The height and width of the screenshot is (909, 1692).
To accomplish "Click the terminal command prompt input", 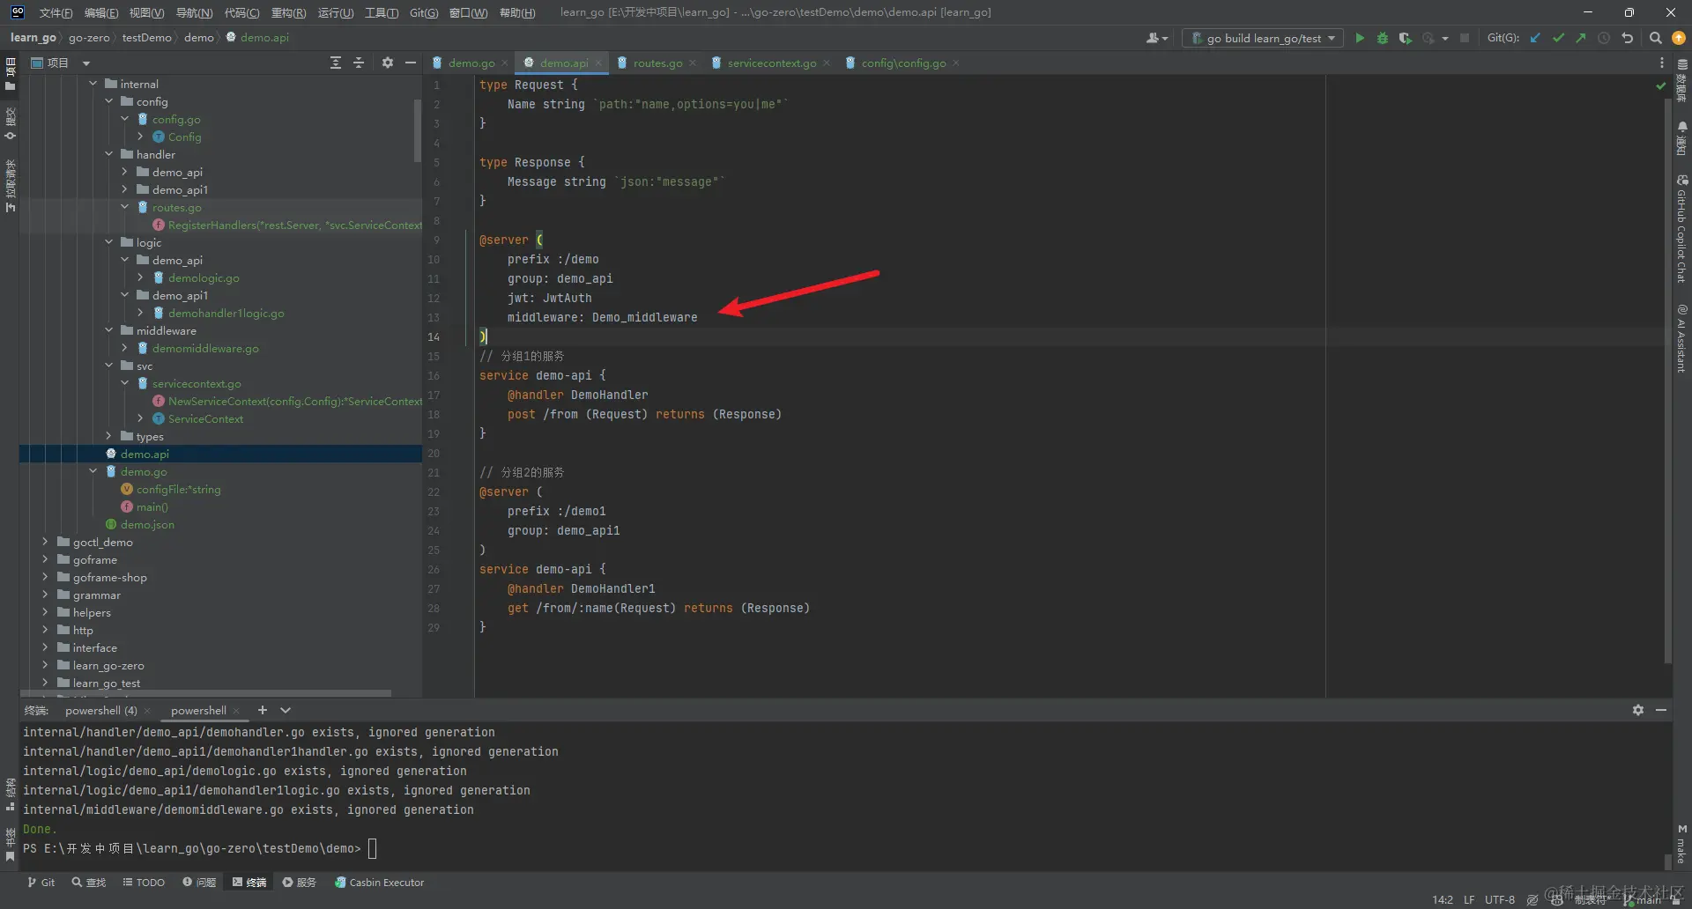I will pos(373,848).
